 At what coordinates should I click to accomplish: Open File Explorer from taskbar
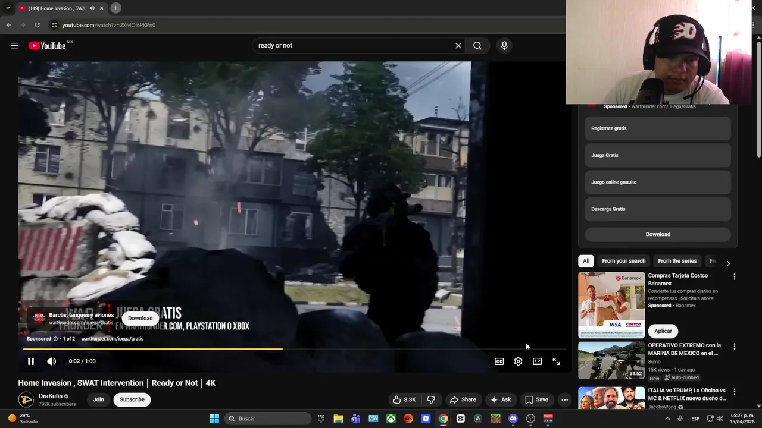[x=338, y=418]
